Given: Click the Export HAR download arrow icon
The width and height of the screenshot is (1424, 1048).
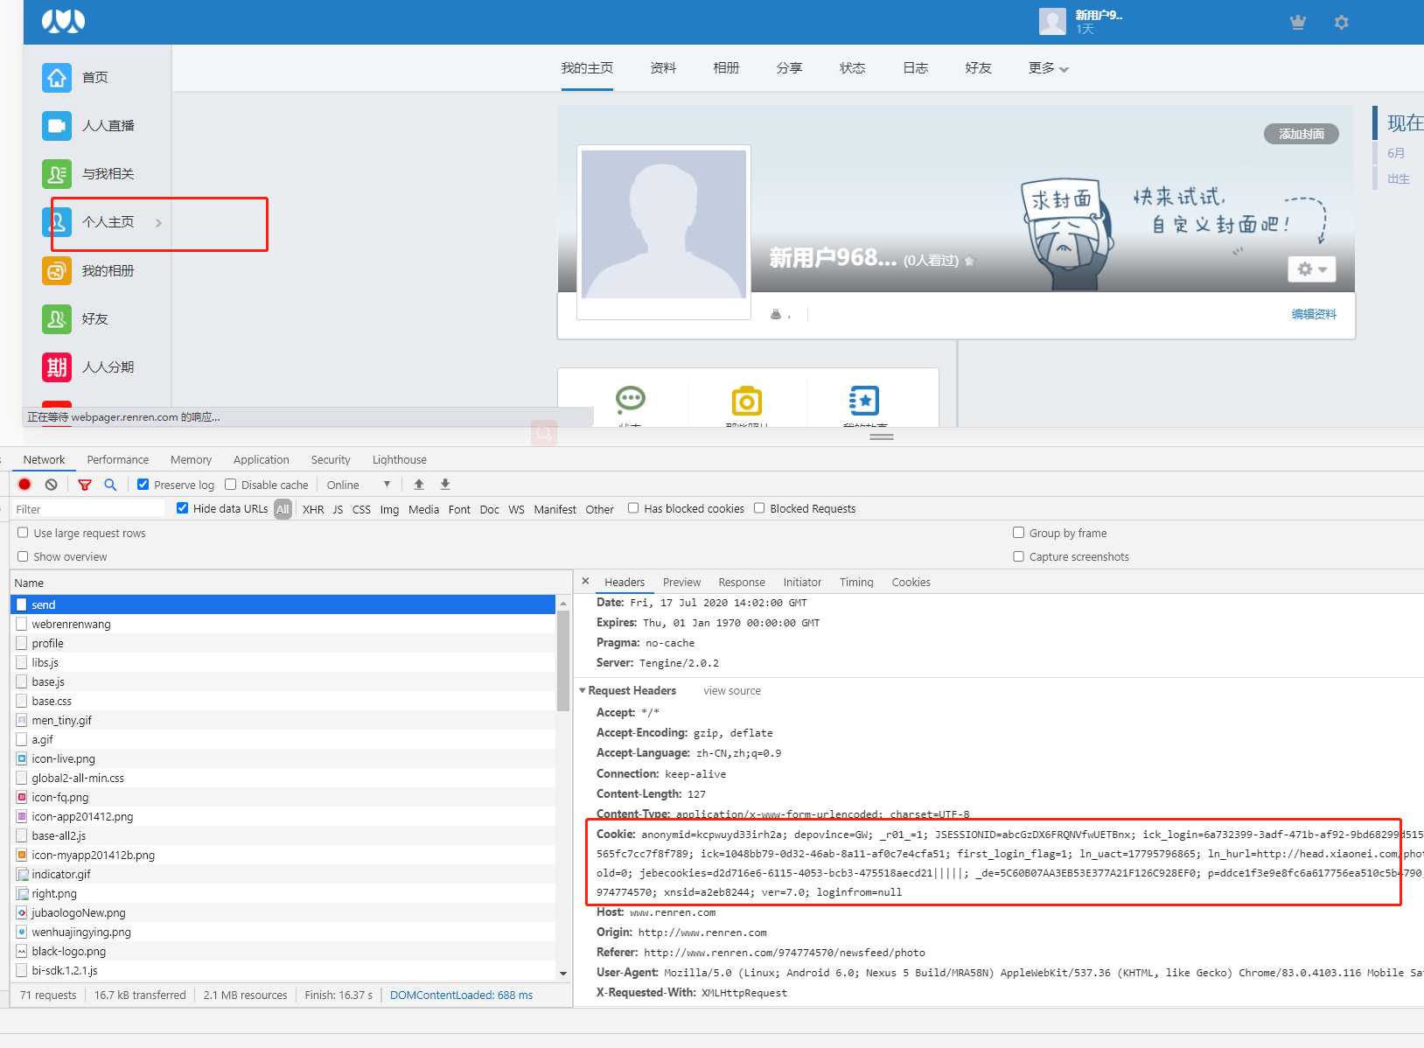Looking at the screenshot, I should pos(445,485).
